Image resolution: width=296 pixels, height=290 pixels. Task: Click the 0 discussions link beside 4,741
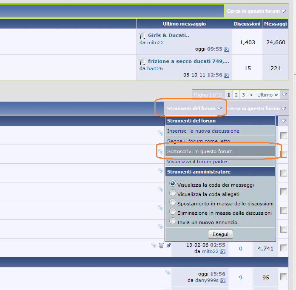(x=241, y=248)
